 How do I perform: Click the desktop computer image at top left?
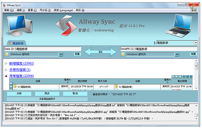tap(19, 25)
